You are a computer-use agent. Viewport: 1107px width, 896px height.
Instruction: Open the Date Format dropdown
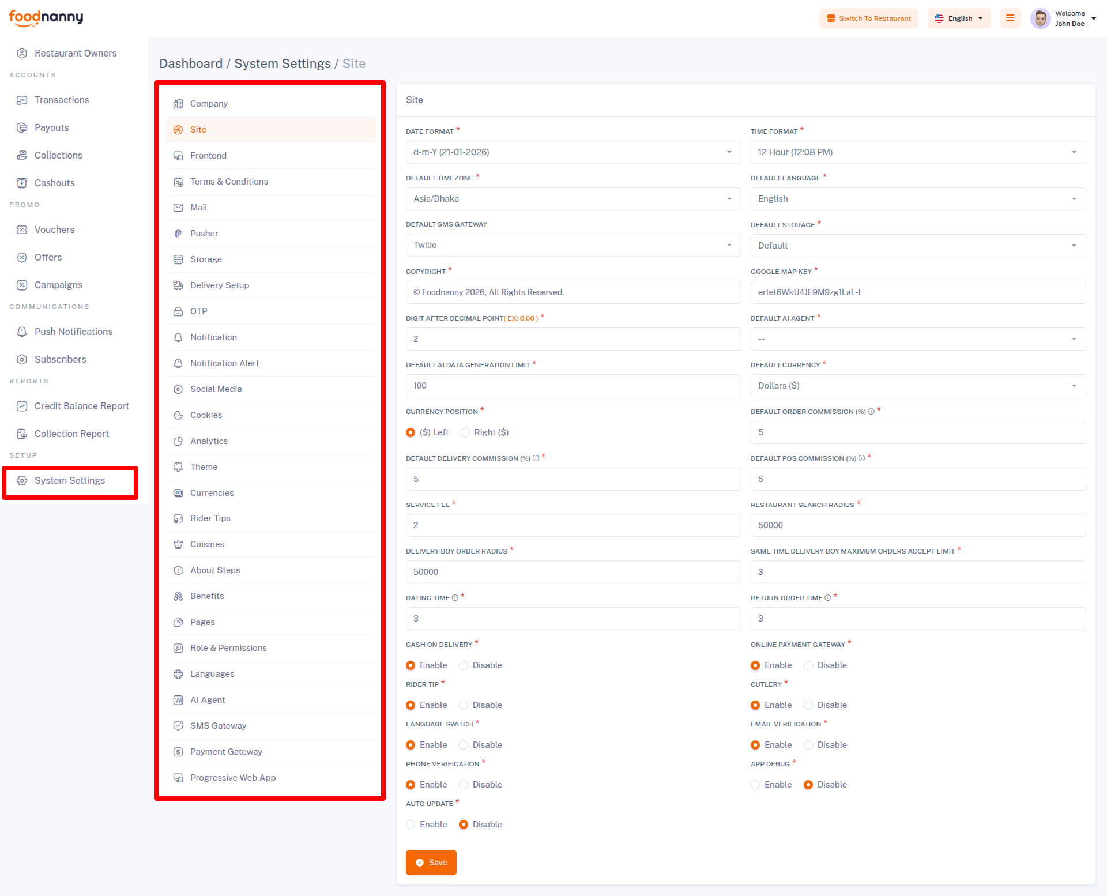[x=573, y=152]
